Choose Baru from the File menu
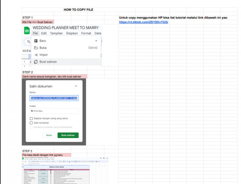241x184 pixels. 66,41
